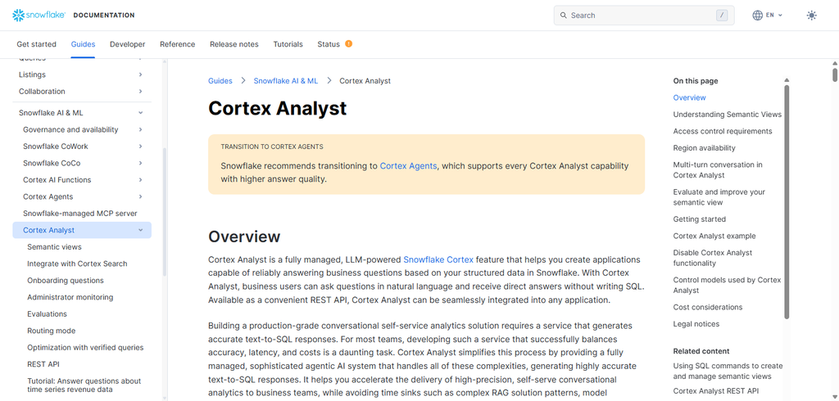Click the left sidebar scrollbar
The height and width of the screenshot is (401, 839).
tap(165, 212)
